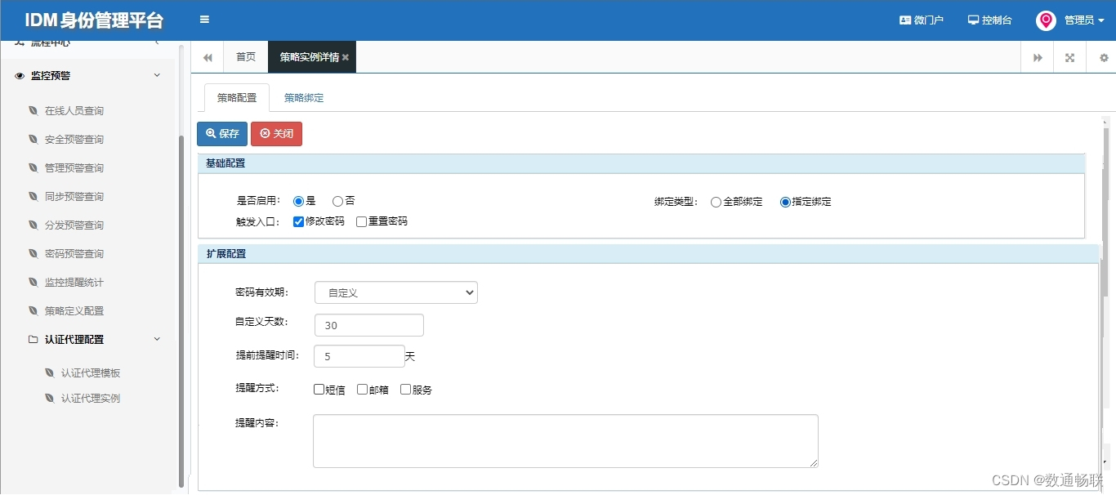Select 是 for 是否启用
The width and height of the screenshot is (1116, 495).
point(298,201)
